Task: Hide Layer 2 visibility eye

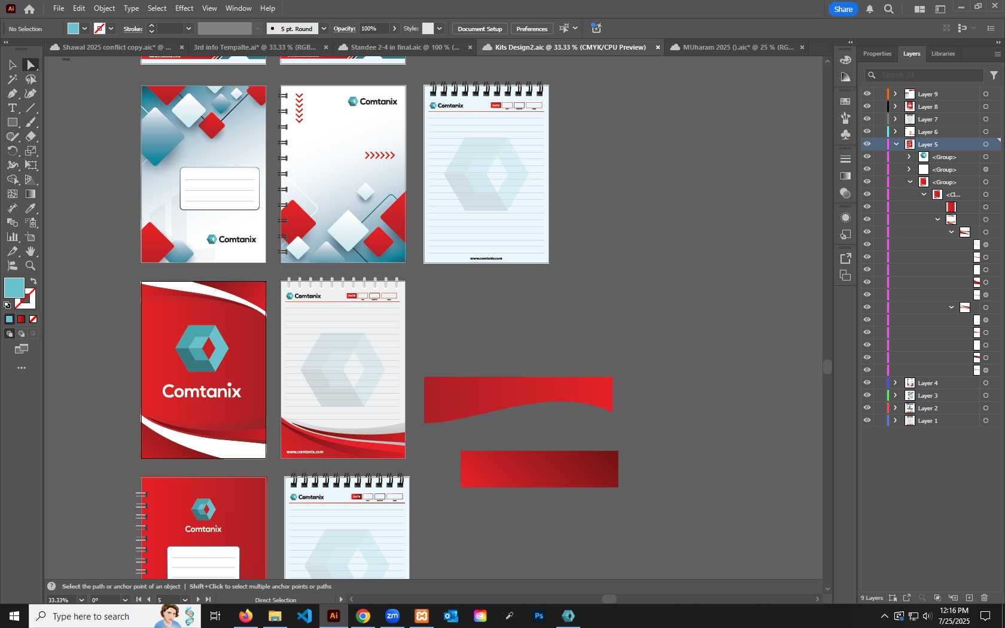Action: coord(867,408)
